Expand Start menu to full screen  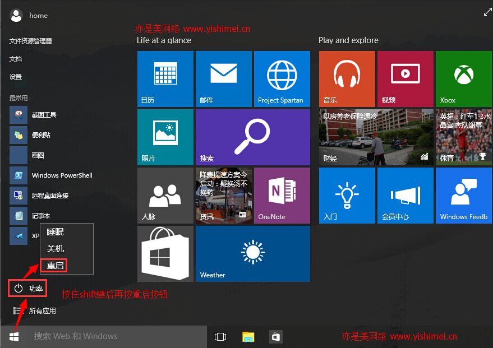(x=487, y=12)
